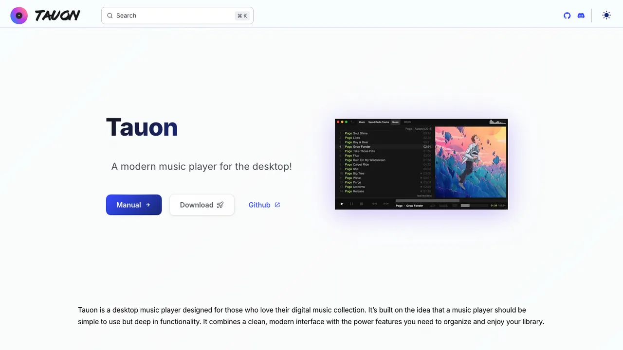Open the Discord icon link in header
623x350 pixels.
(581, 16)
